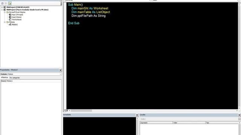
Task: Click the Full Module View button below the code
Action: pos(67,110)
